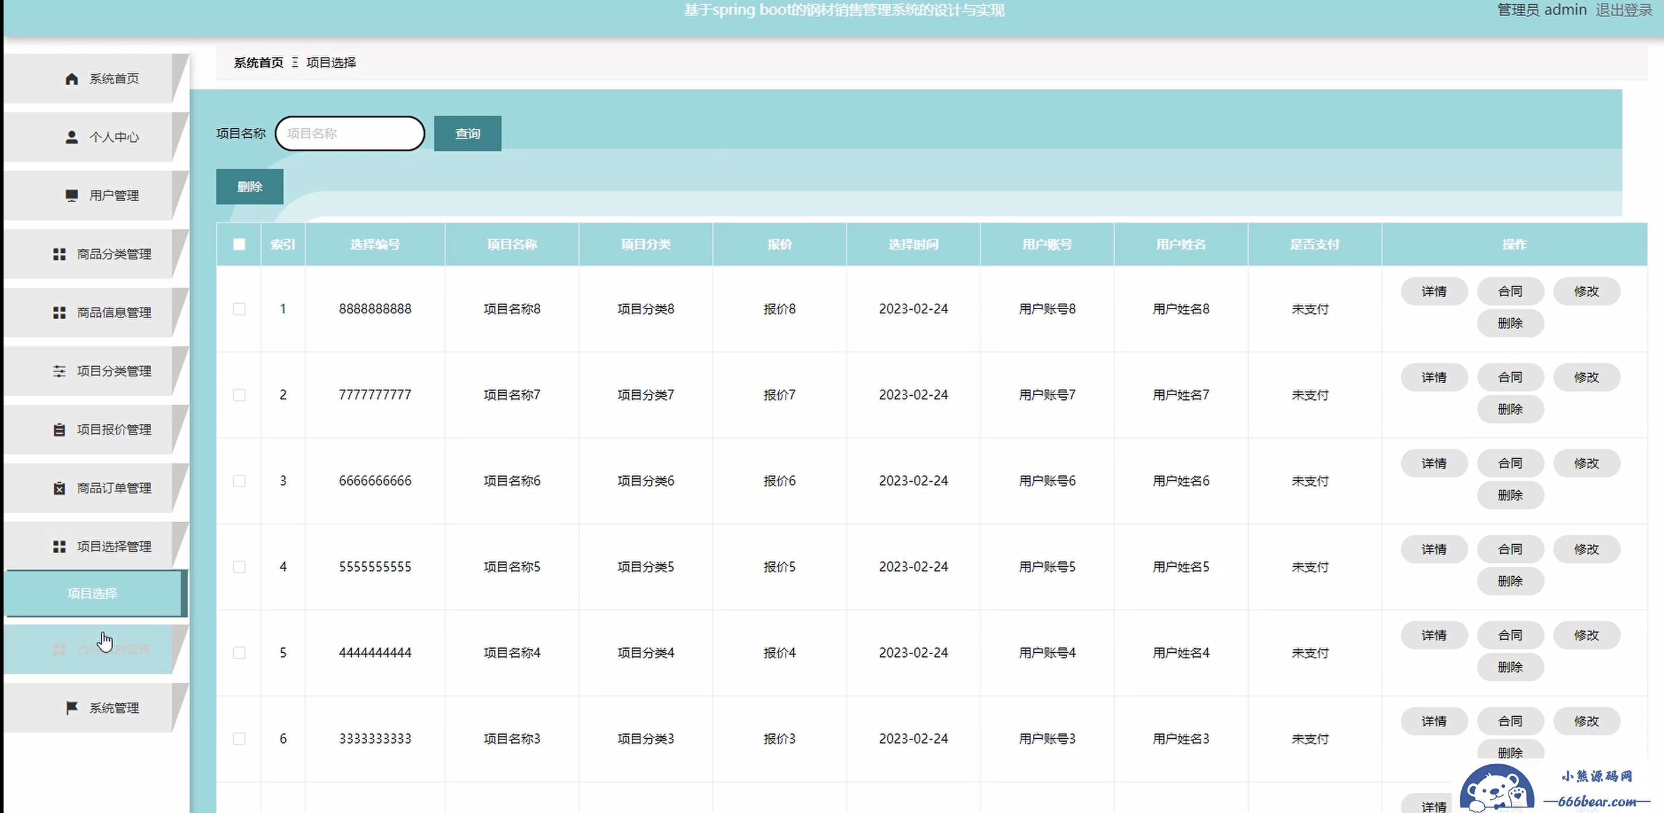The image size is (1664, 813).
Task: Click 删除 for row 6666666666
Action: point(1510,495)
